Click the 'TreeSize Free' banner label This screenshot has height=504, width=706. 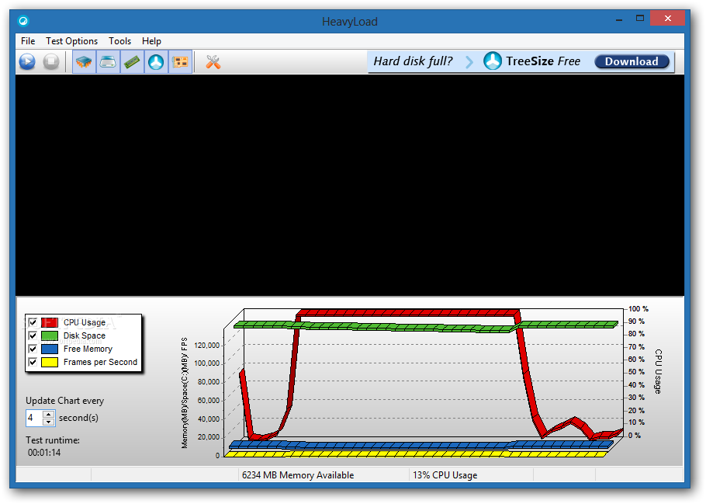(543, 61)
